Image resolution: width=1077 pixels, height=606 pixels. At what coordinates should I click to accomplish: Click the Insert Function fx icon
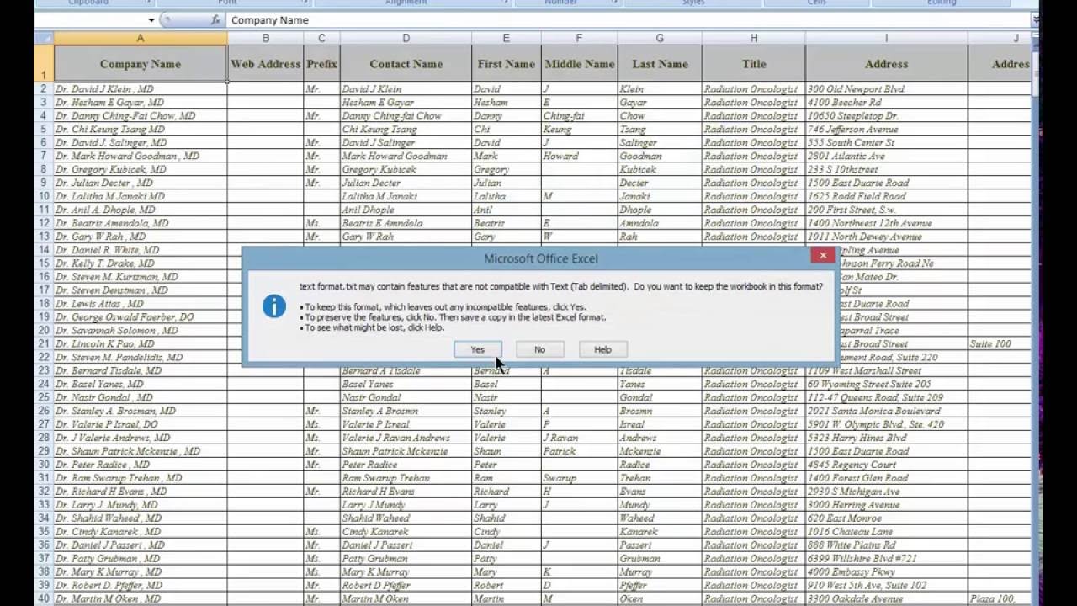coord(215,20)
